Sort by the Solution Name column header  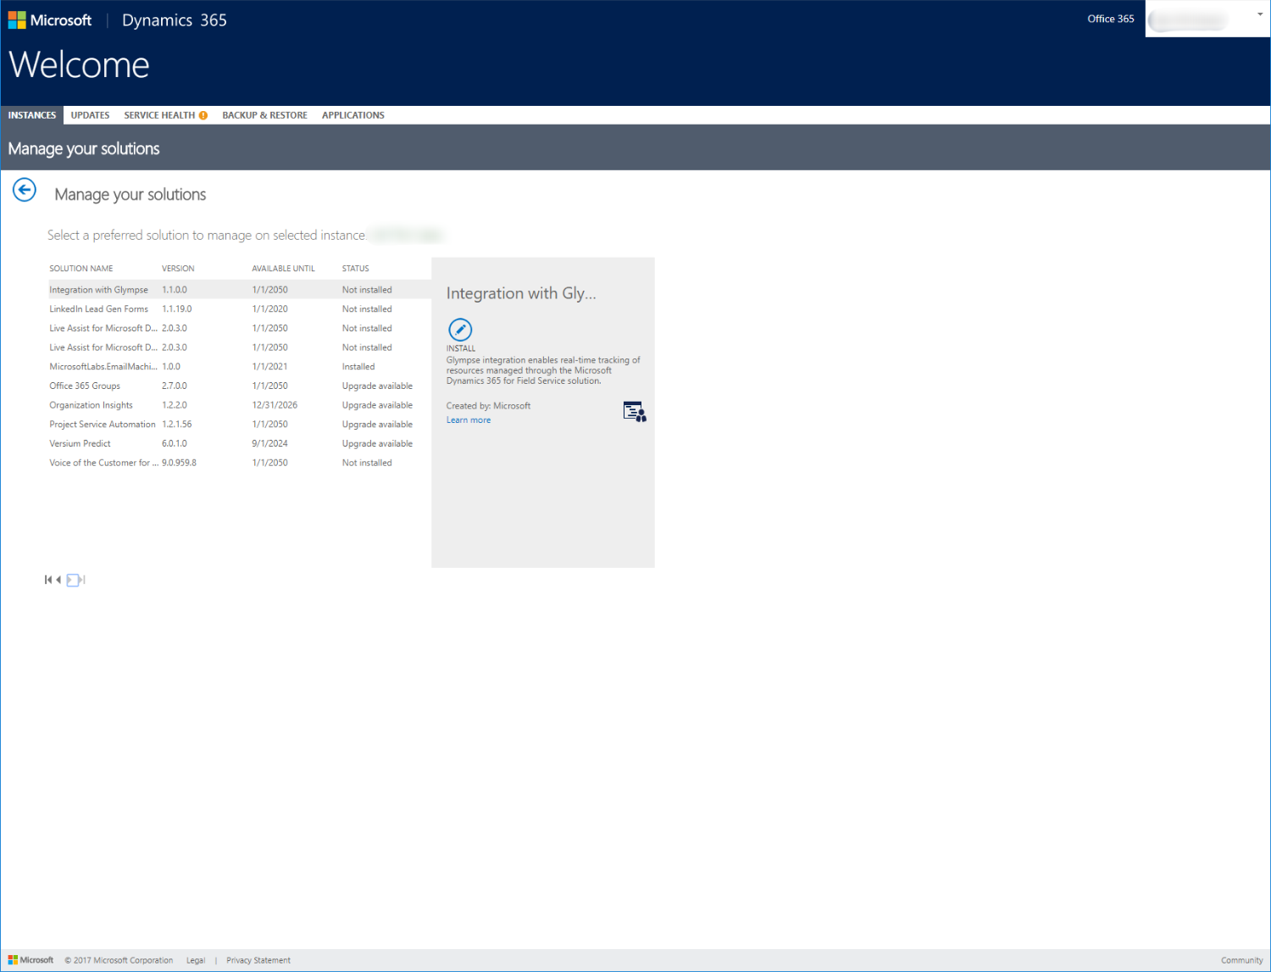click(x=81, y=269)
